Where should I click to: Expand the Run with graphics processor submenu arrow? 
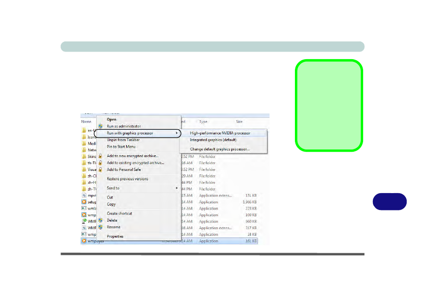(x=177, y=133)
